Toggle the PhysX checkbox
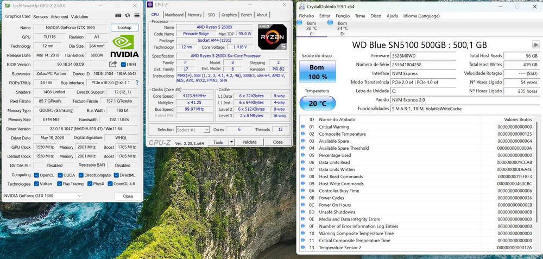This screenshot has width=543, height=259. pos(90,184)
